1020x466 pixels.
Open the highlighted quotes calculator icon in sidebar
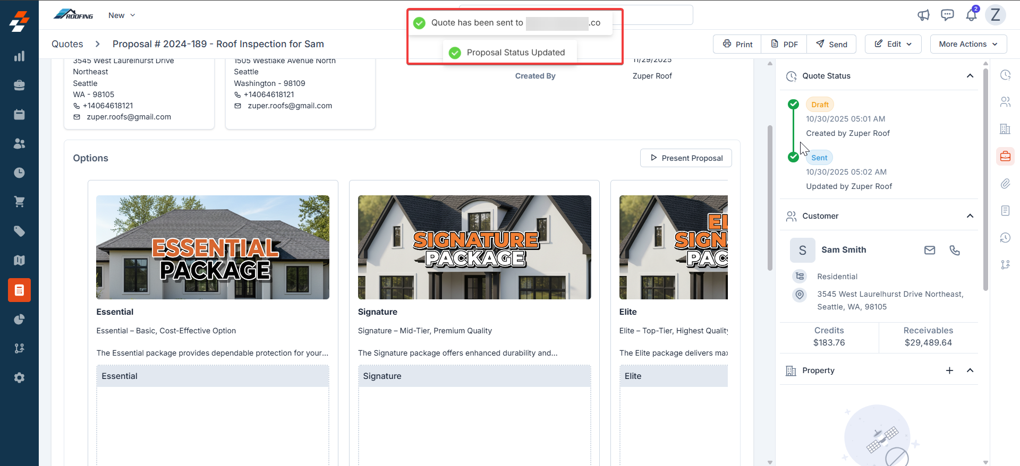(x=19, y=290)
